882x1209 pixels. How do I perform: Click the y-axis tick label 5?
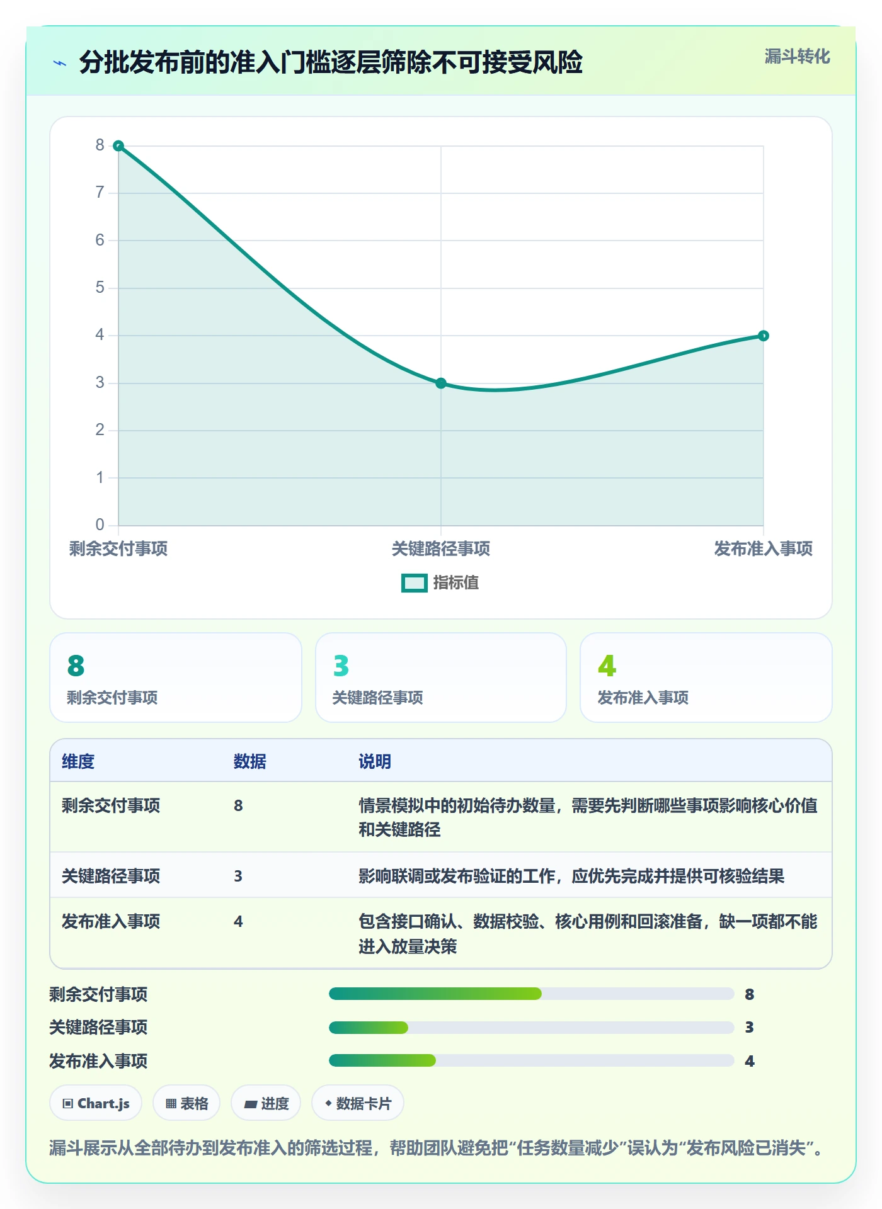(x=100, y=288)
